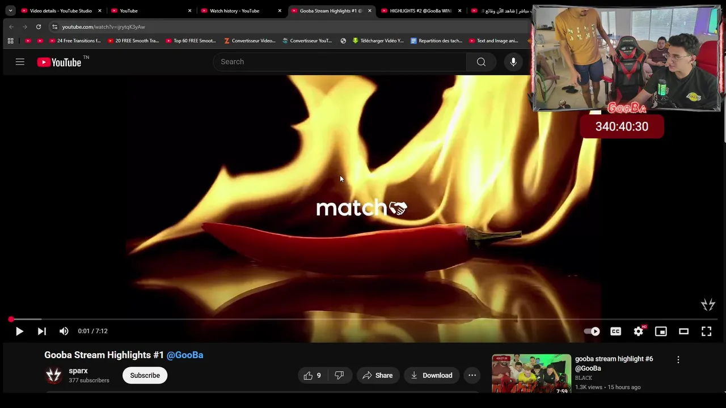Open the tab search dropdown arrow
726x408 pixels.
point(10,11)
